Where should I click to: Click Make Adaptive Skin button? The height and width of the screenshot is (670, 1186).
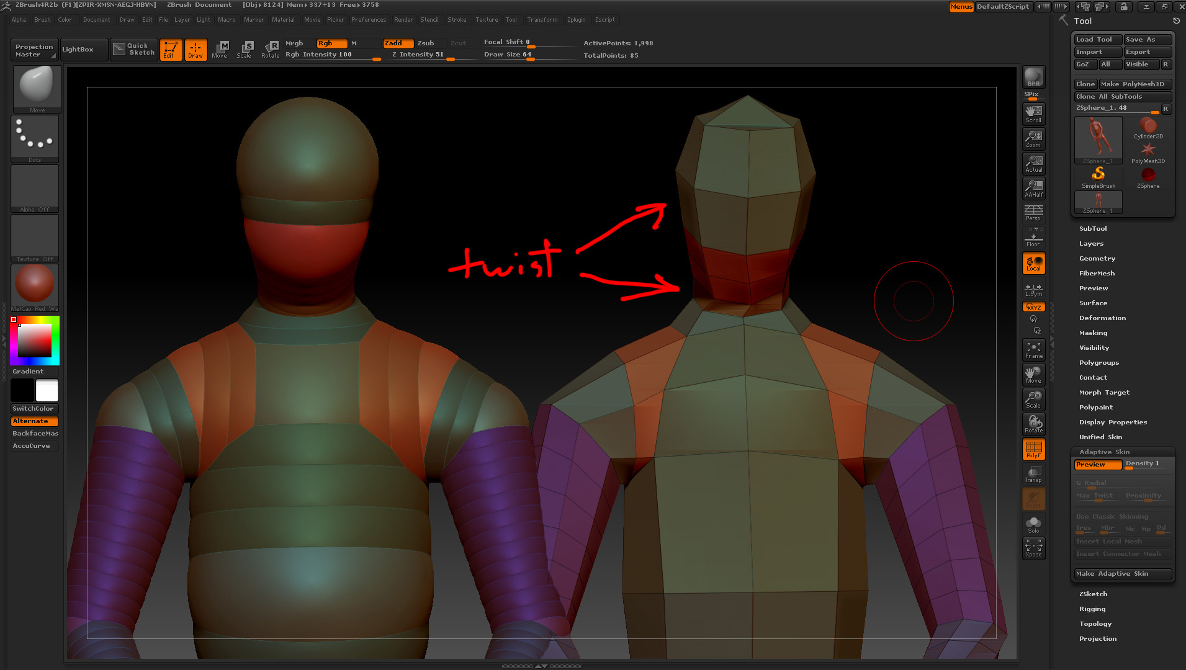1122,573
